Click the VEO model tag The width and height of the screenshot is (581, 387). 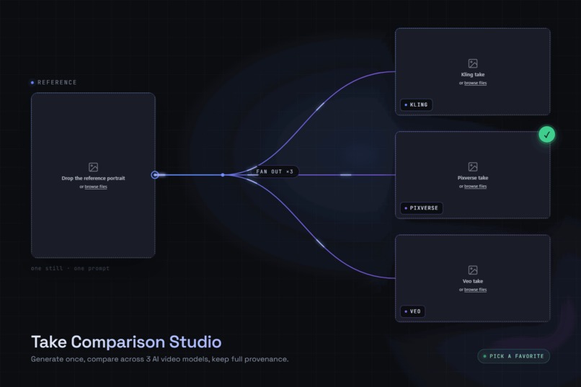[413, 311]
